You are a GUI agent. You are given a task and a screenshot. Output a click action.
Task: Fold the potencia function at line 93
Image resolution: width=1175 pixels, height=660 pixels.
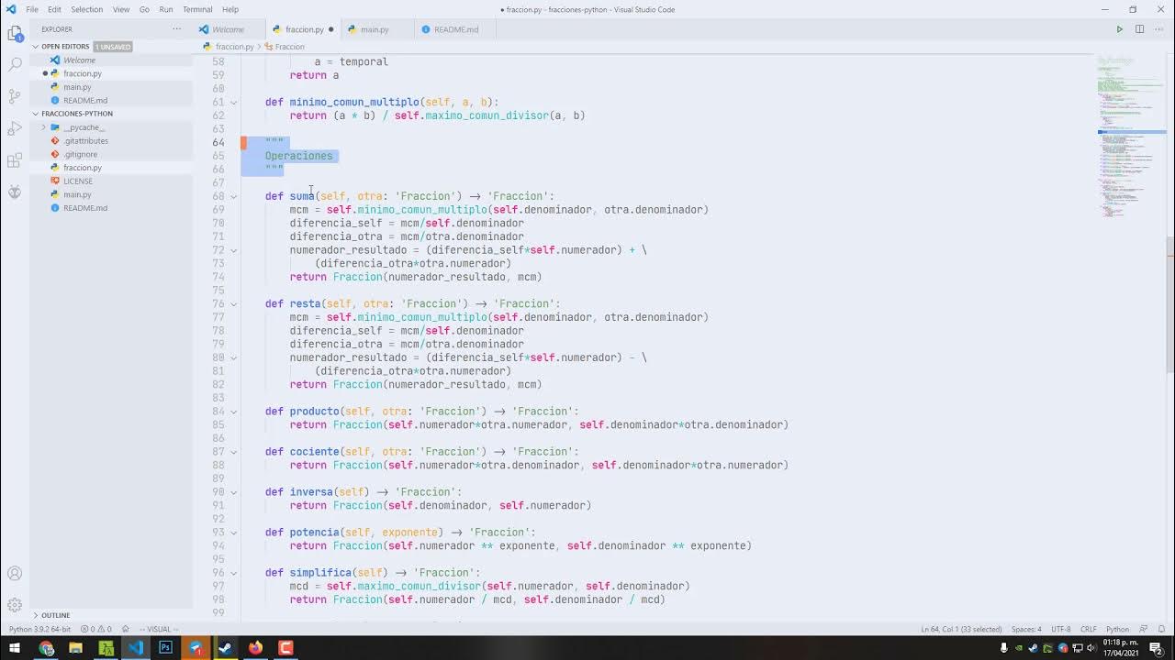(x=233, y=533)
